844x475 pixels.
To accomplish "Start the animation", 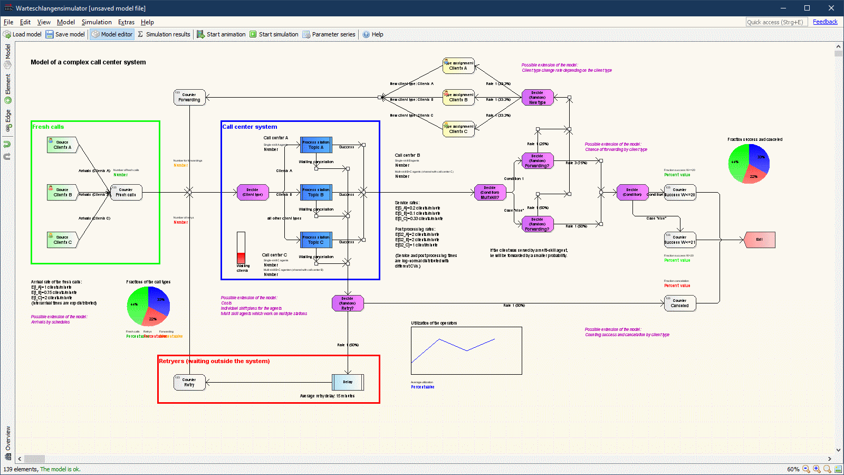I will pos(221,34).
